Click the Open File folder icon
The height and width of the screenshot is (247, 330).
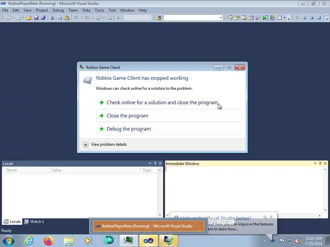(x=29, y=18)
